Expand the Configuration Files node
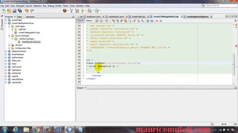 click(x=9, y=48)
